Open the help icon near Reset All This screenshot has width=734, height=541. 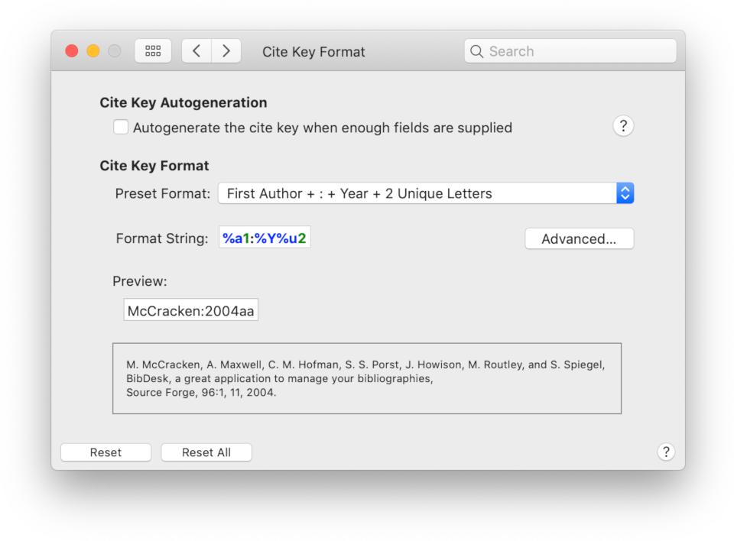coord(666,452)
